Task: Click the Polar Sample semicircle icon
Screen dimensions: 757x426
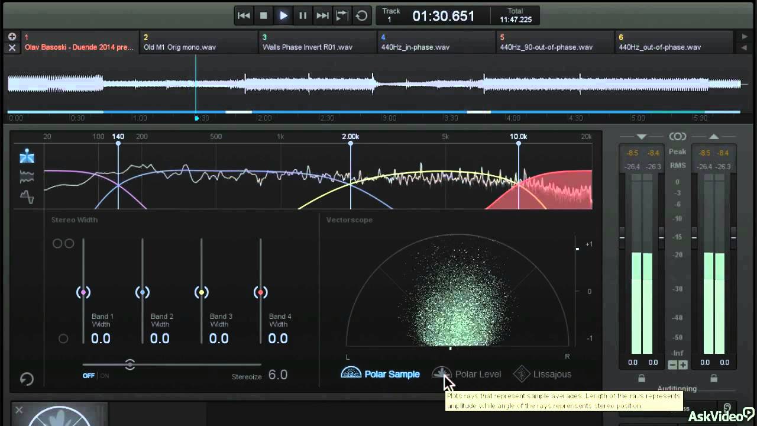Action: coord(351,373)
